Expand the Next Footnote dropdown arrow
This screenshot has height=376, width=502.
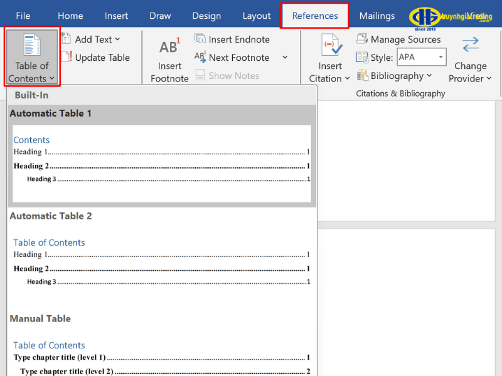click(285, 58)
